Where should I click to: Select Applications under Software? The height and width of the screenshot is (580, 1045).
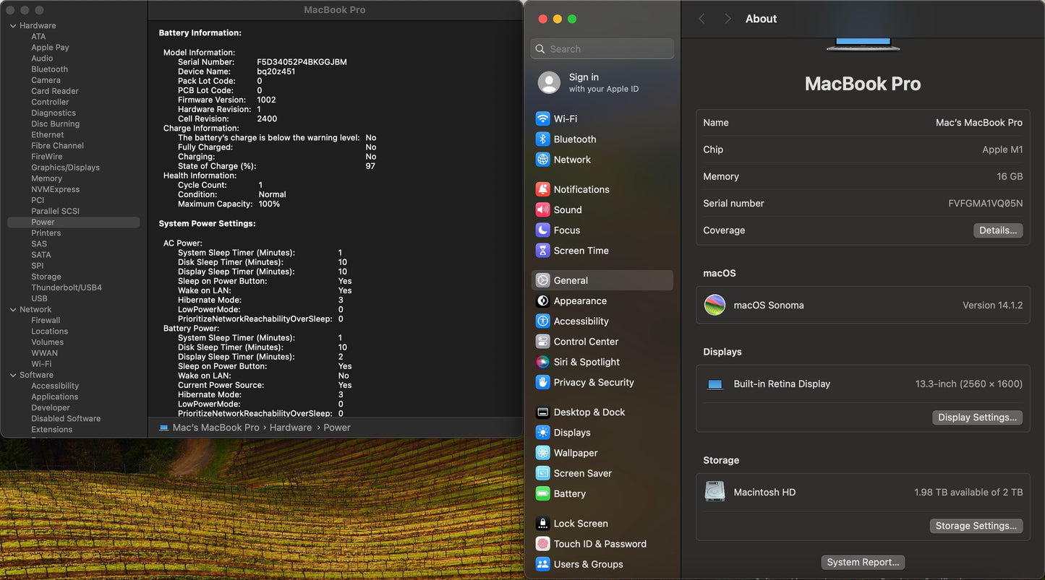(x=54, y=397)
